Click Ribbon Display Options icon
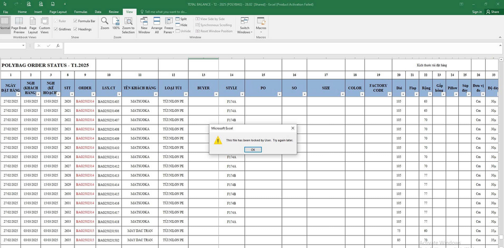 pos(461,4)
